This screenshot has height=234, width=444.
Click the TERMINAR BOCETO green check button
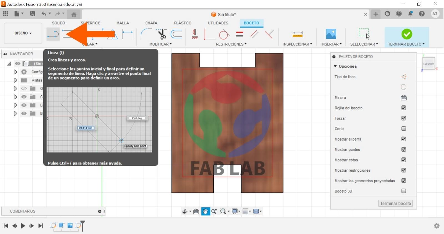tap(407, 34)
